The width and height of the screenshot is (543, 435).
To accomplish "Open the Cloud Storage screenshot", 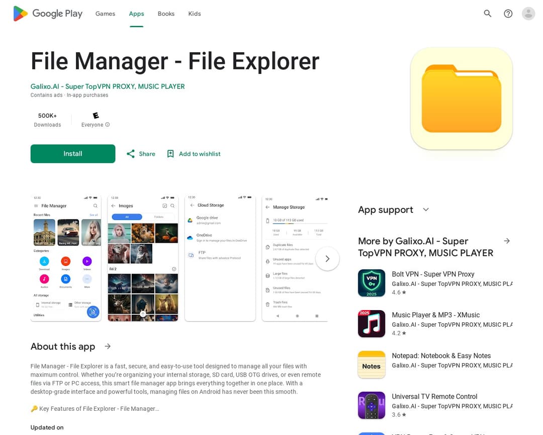I will (x=220, y=258).
